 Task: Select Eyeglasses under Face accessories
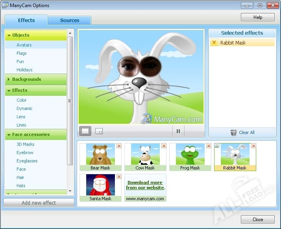point(27,161)
